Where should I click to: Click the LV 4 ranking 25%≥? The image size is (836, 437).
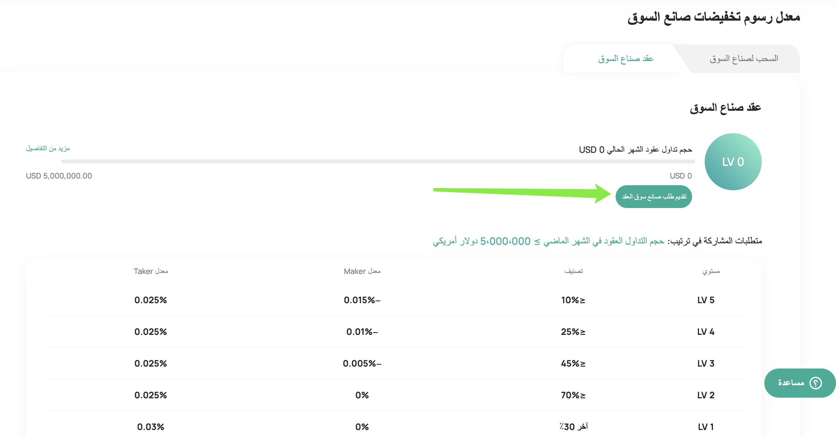(573, 332)
